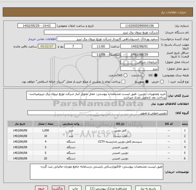The height and width of the screenshot is (190, 196).
Task: Click the کد کالا column header
Action: click(x=169, y=124)
